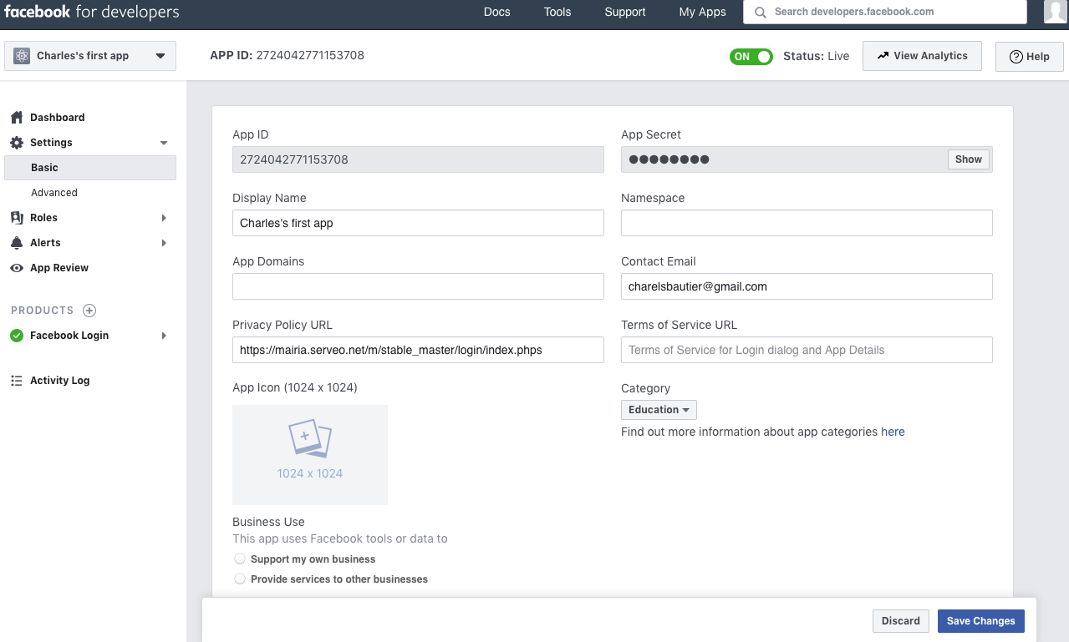Click the APP ID 2724042771153708 header text
Image resolution: width=1069 pixels, height=642 pixels.
287,56
